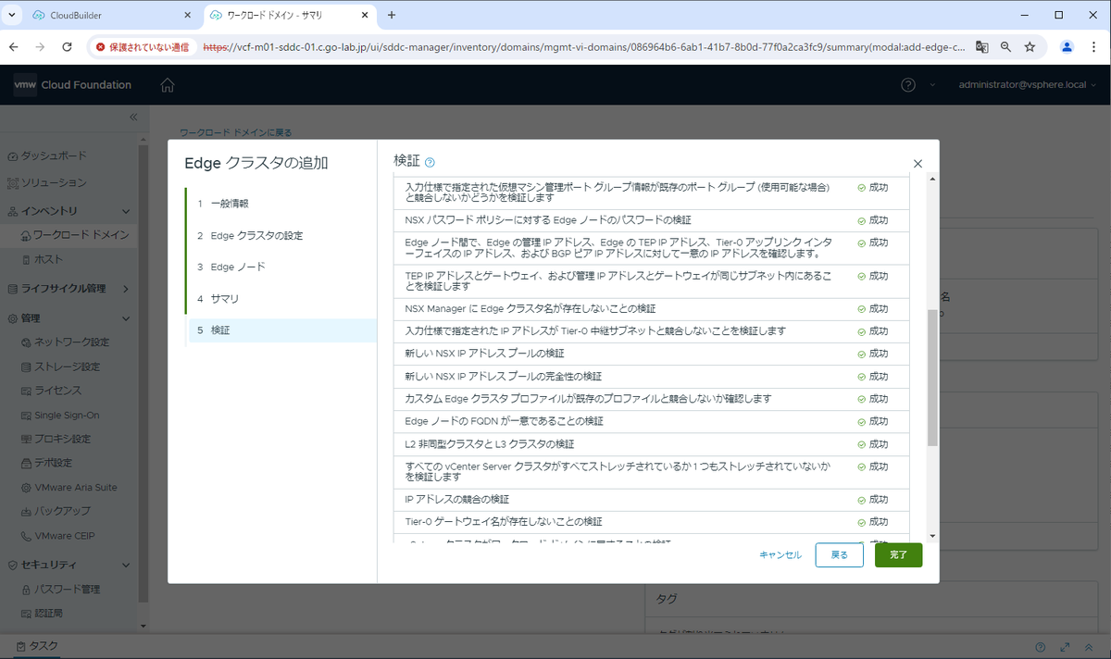Viewport: 1111px width, 659px height.
Task: Expand the タスク panel with arrows icon
Action: pos(1066,647)
